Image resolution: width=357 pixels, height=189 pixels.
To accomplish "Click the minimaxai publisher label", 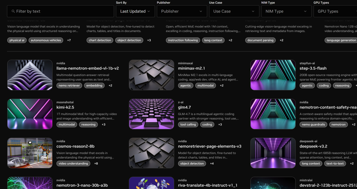I will 185,63.
